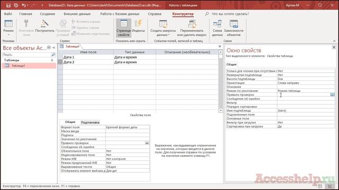339x190 pixels.
Task: Collapse the Таблицы group
Action: [x=52, y=60]
